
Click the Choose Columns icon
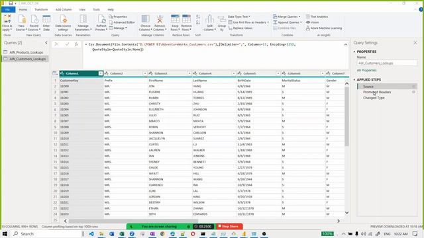[x=146, y=19]
